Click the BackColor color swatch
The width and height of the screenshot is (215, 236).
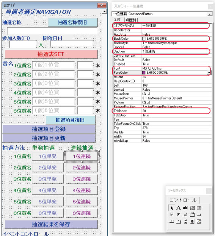pos(144,39)
